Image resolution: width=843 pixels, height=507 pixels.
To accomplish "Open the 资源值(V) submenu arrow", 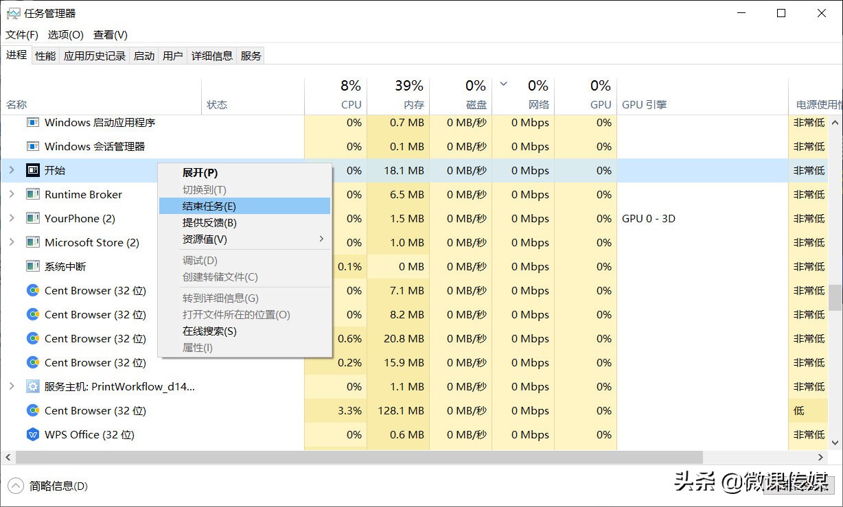I will pyautogui.click(x=321, y=239).
